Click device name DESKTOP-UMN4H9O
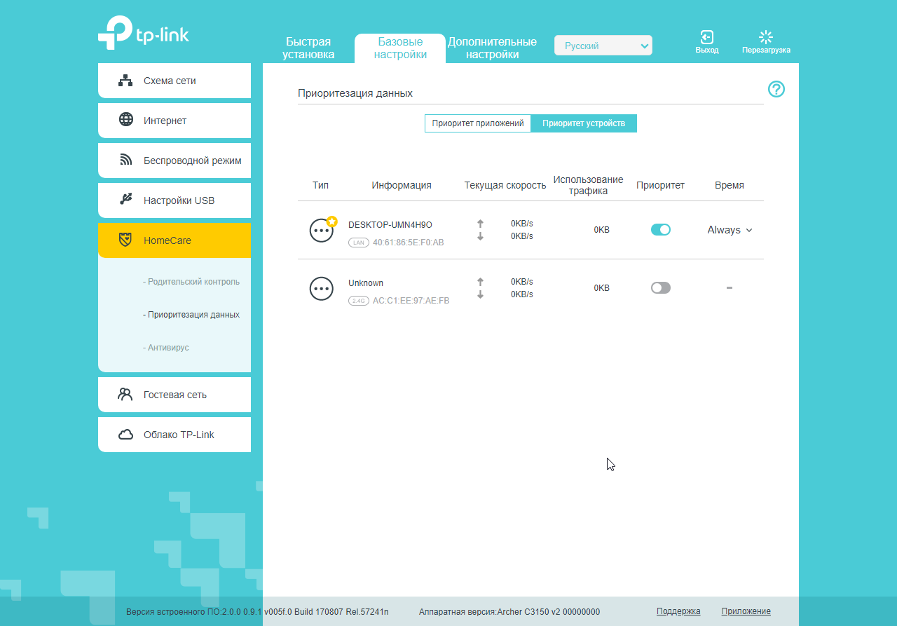Screen dimensions: 897x626 pos(390,225)
